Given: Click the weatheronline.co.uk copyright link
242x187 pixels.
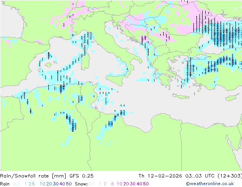Looking at the screenshot, I should coord(210,184).
